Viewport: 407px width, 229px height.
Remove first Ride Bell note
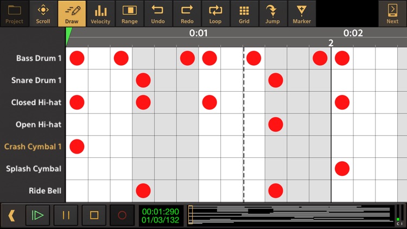[143, 190]
